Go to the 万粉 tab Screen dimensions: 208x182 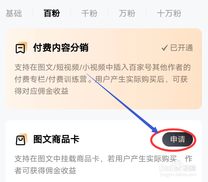pos(127,13)
